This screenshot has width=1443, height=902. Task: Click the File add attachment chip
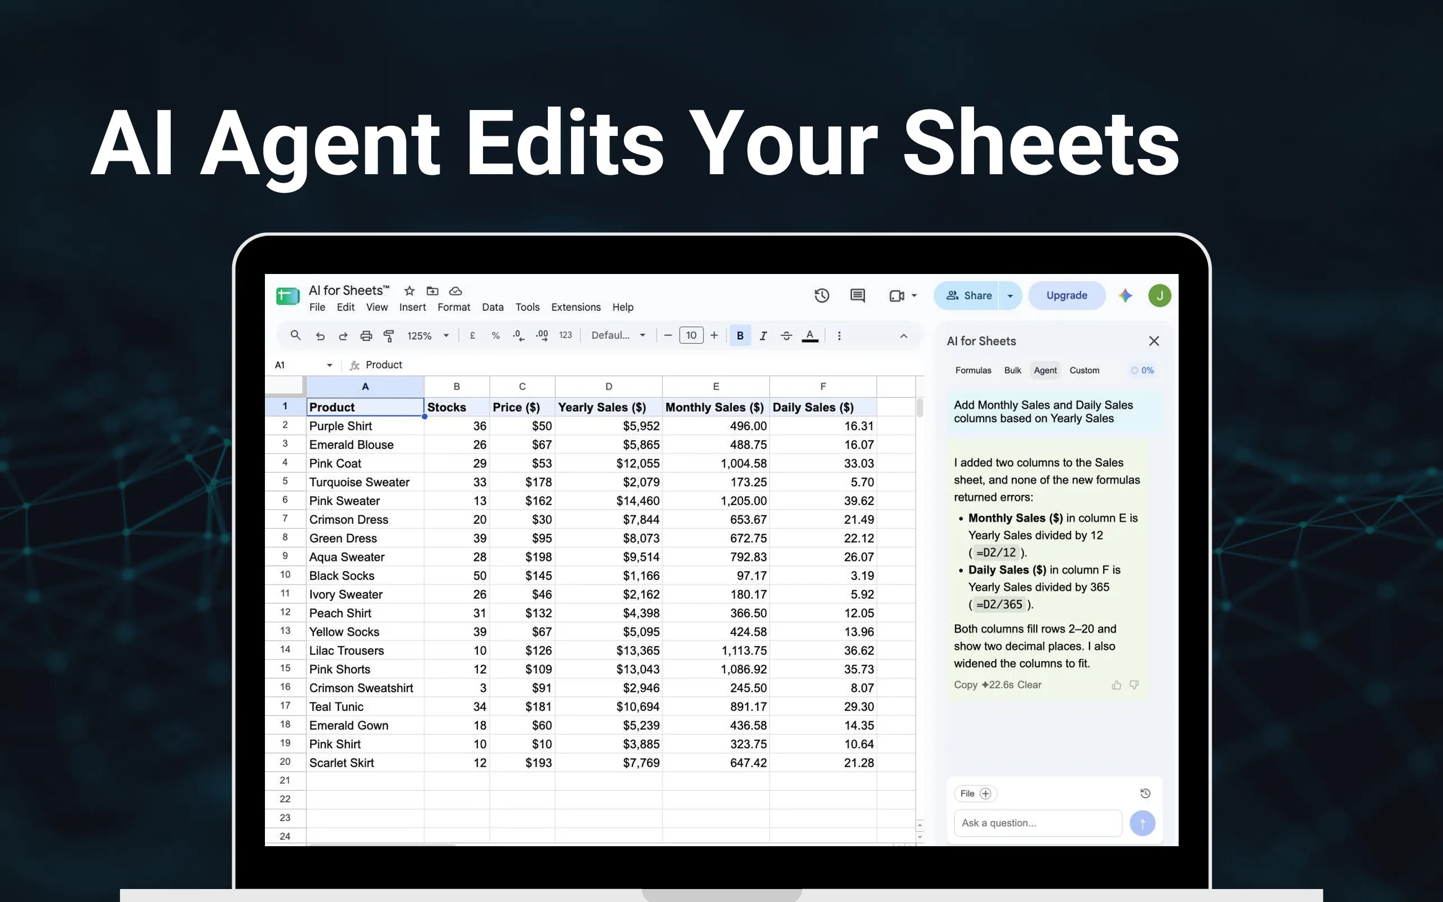975,793
